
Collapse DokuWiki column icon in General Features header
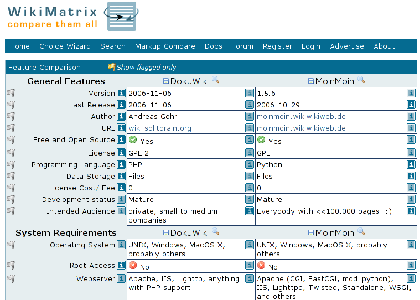(x=166, y=81)
